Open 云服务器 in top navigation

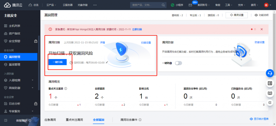click(x=68, y=5)
